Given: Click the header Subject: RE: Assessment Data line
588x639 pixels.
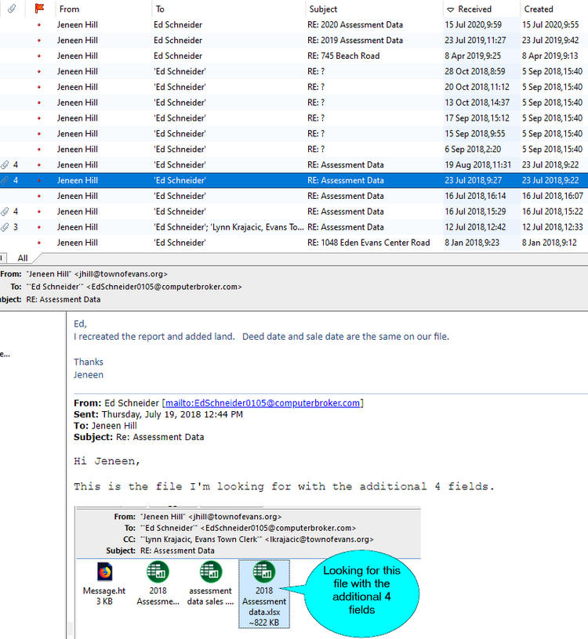Looking at the screenshot, I should pyautogui.click(x=50, y=299).
